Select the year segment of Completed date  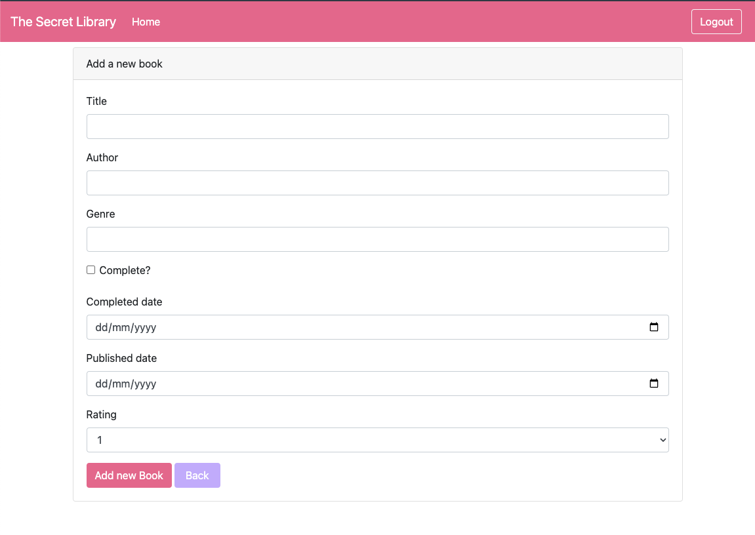[145, 327]
